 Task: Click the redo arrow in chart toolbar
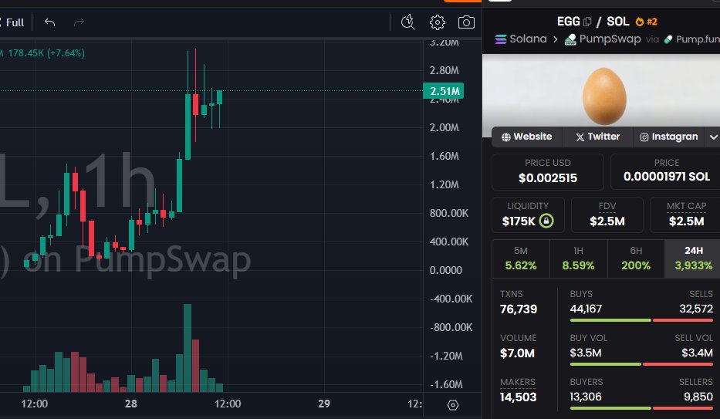pos(79,22)
